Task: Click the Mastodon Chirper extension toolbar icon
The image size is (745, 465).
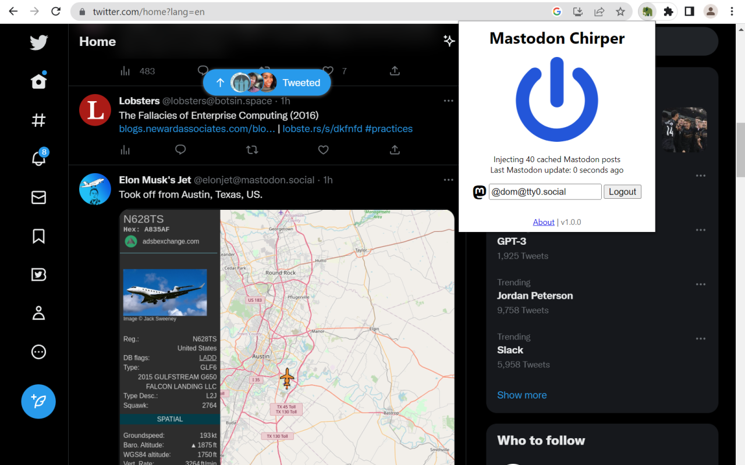Action: [647, 12]
